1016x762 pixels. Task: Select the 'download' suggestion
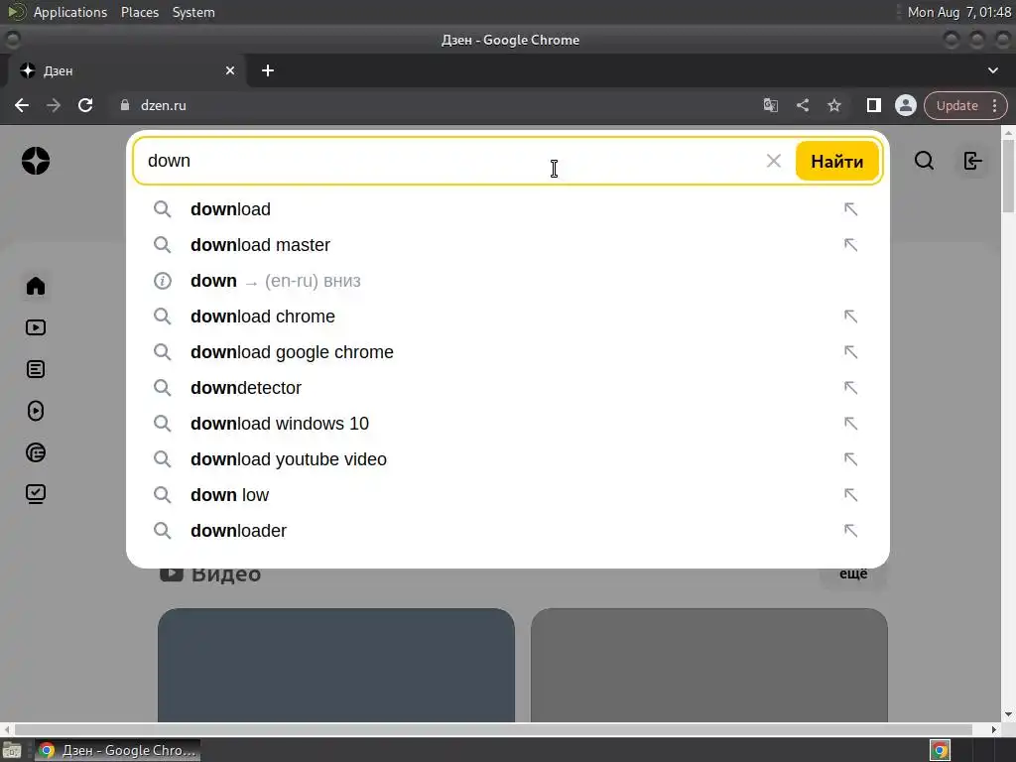pos(507,209)
